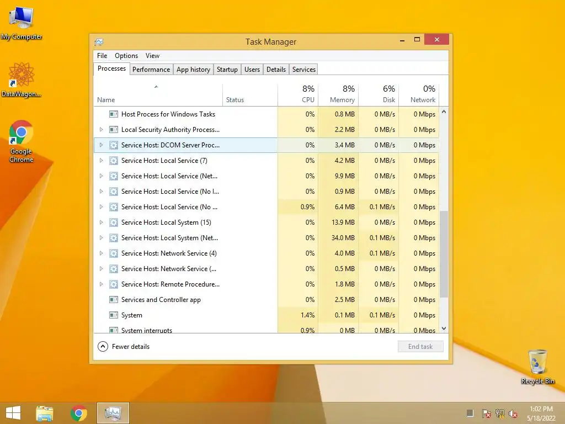The image size is (565, 424).
Task: Select the 13.9 MB memory cell
Action: tap(338, 222)
